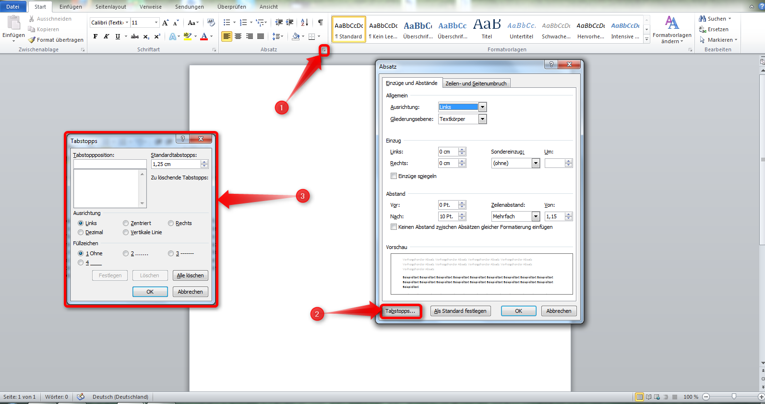Center text alignment button
Viewport: 765px width, 404px height.
coord(238,36)
